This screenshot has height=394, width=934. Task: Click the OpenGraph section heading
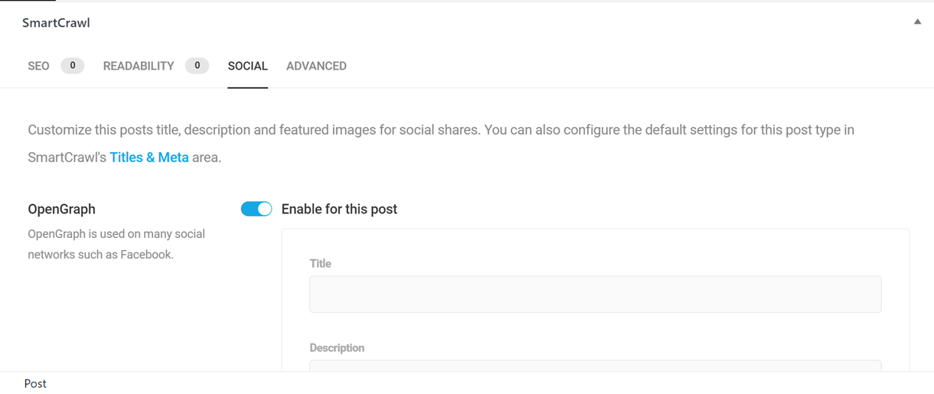61,209
